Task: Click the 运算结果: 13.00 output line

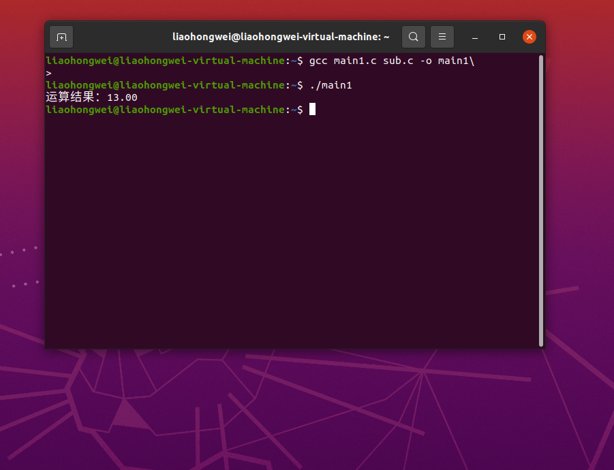Action: pos(91,97)
